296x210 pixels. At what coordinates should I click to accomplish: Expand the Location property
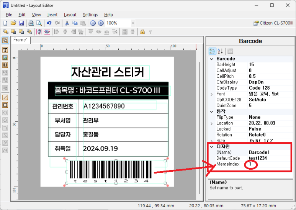click(x=212, y=123)
